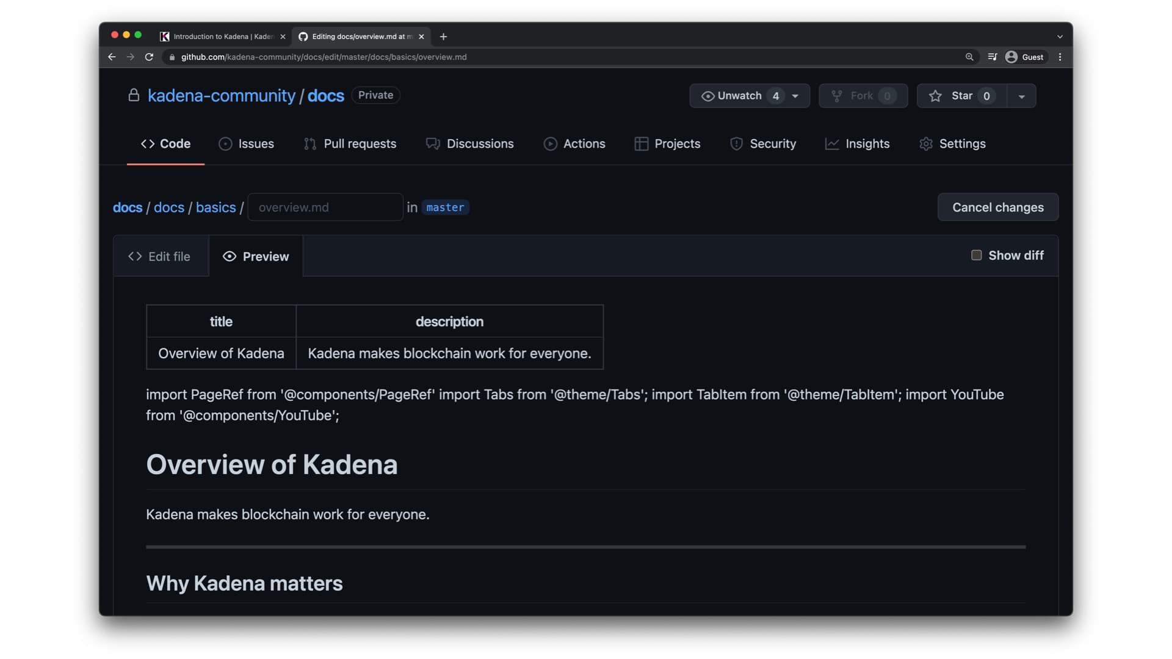This screenshot has width=1172, height=659.
Task: Click Cancel changes button
Action: (998, 207)
